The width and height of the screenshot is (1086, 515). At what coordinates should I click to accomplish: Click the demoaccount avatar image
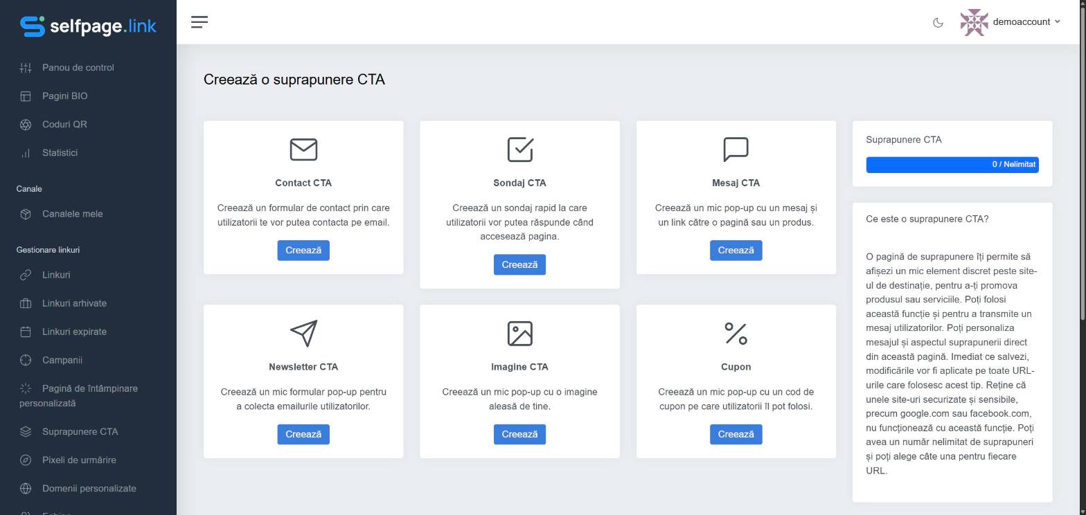(974, 22)
